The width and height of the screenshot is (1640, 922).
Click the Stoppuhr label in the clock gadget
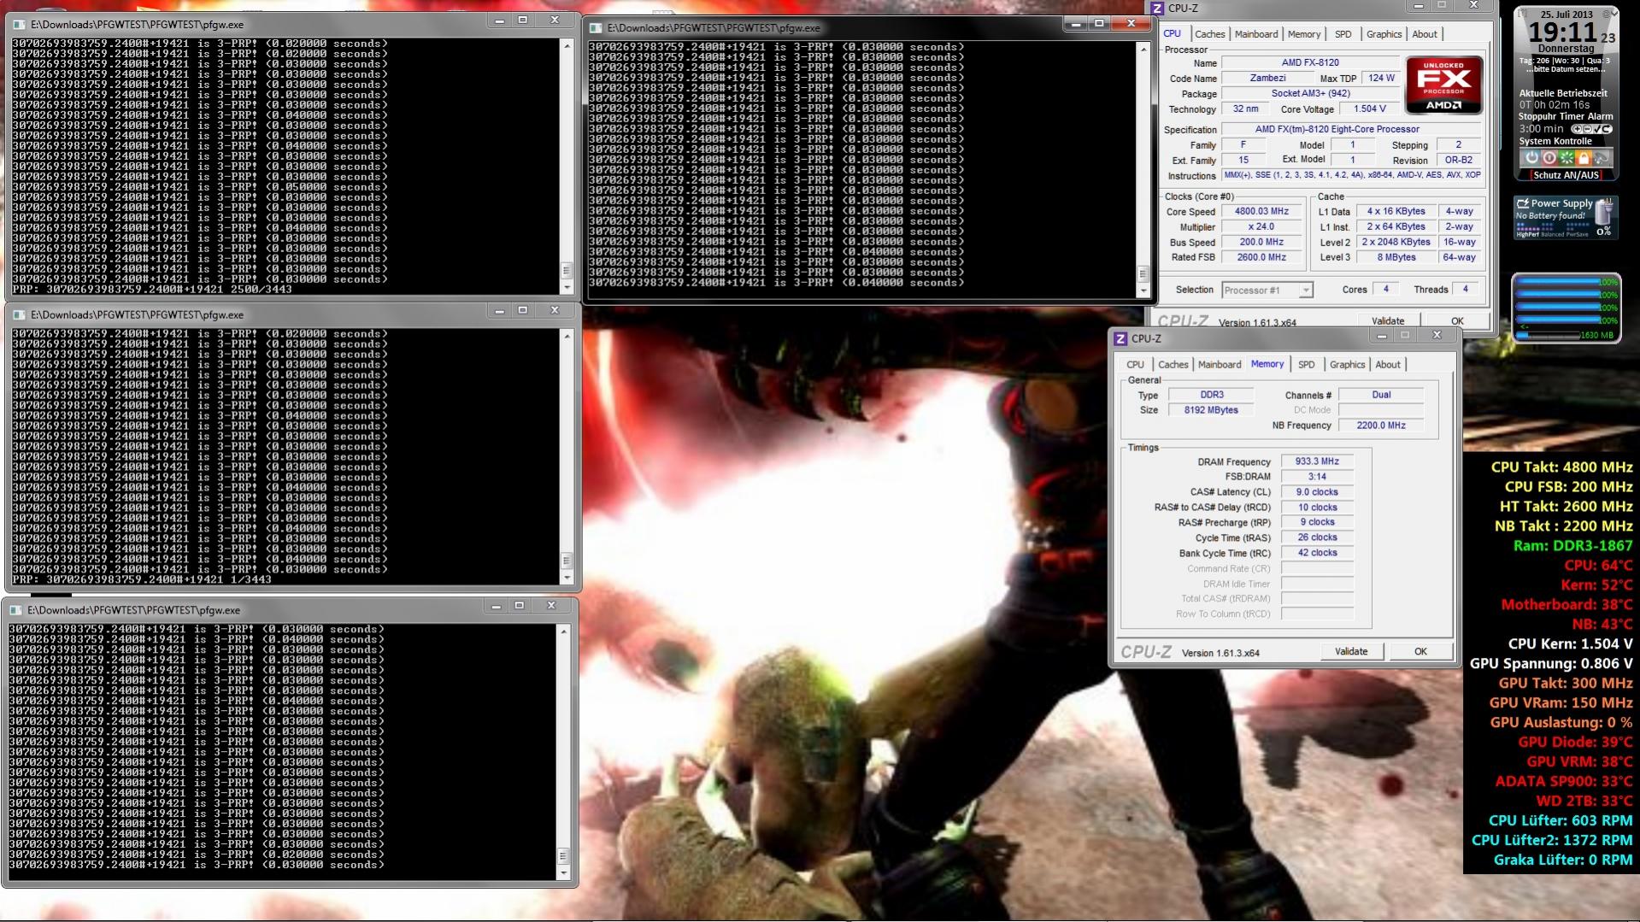1538,116
